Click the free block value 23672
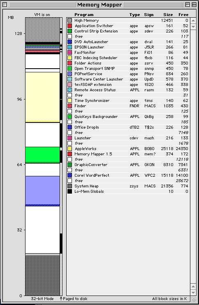 182,181
